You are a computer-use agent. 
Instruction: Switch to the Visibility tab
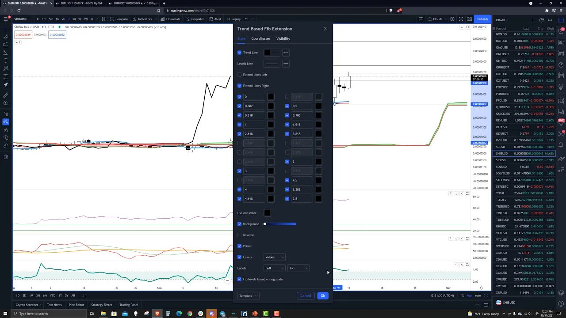click(283, 38)
